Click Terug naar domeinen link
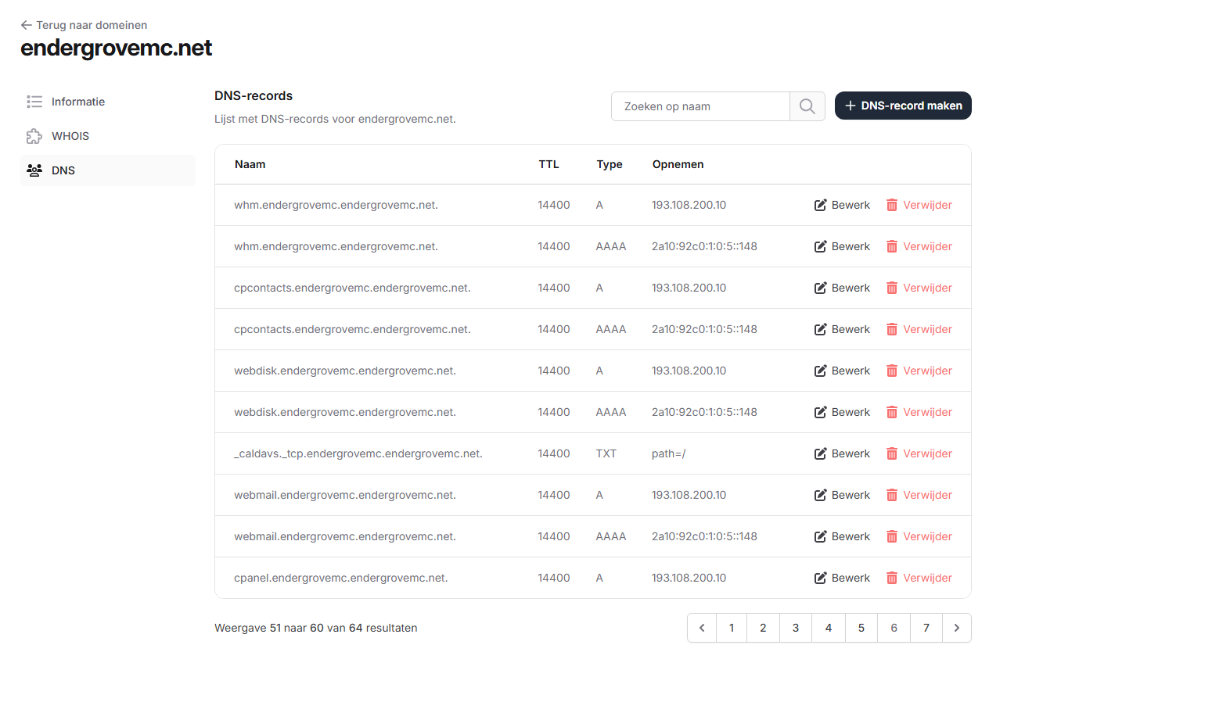The image size is (1230, 713). tap(92, 25)
